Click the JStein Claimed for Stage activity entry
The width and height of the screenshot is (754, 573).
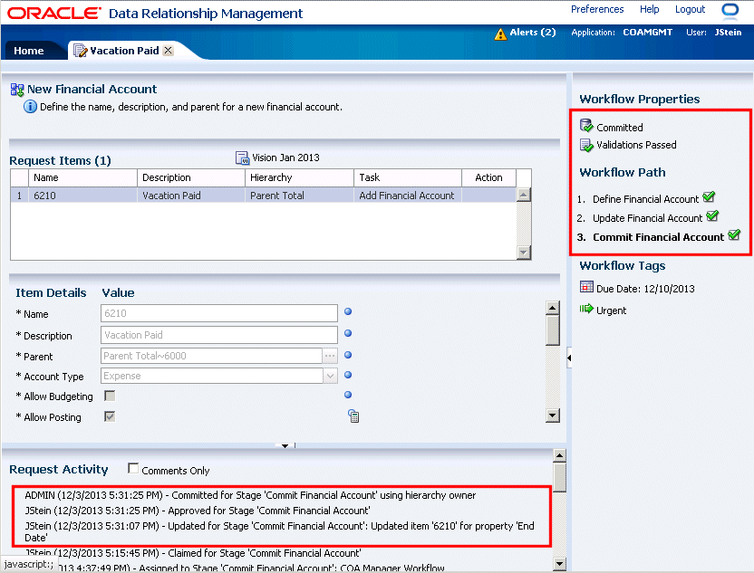click(x=192, y=553)
